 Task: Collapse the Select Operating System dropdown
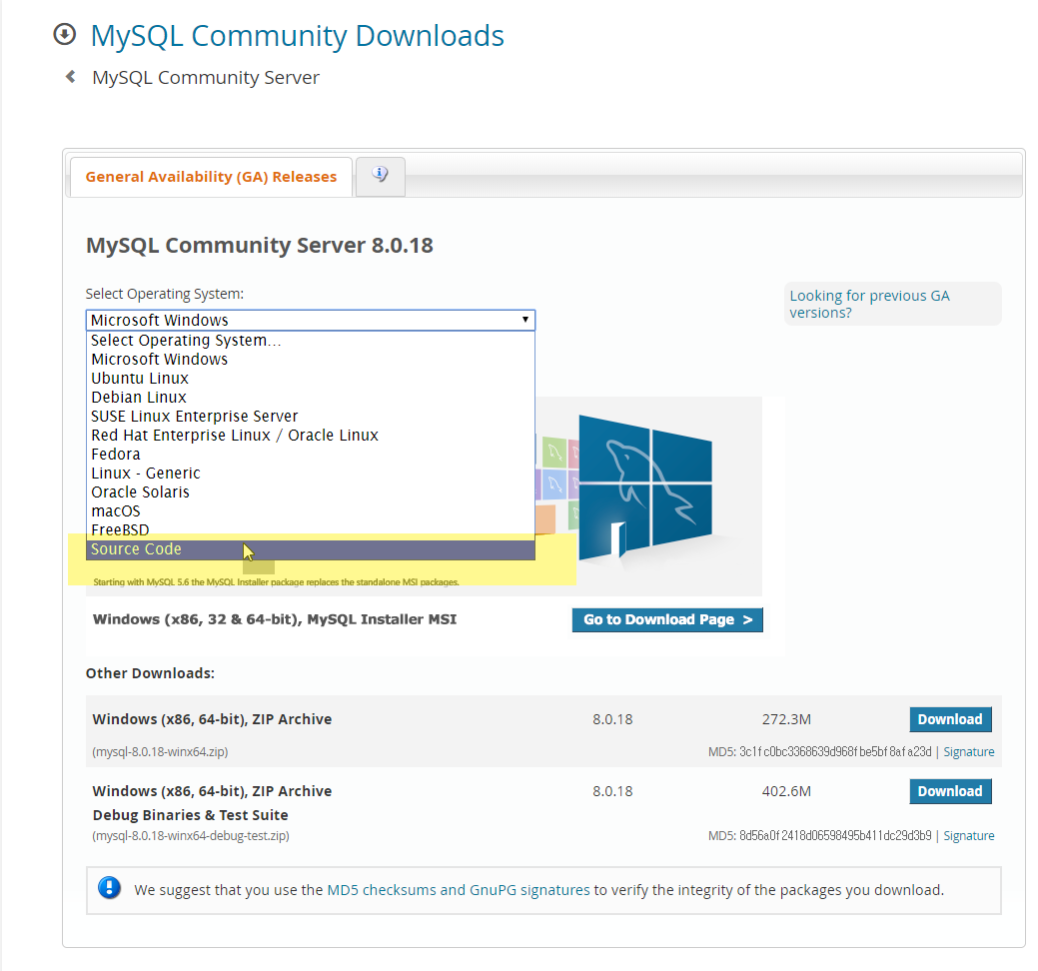pos(310,321)
